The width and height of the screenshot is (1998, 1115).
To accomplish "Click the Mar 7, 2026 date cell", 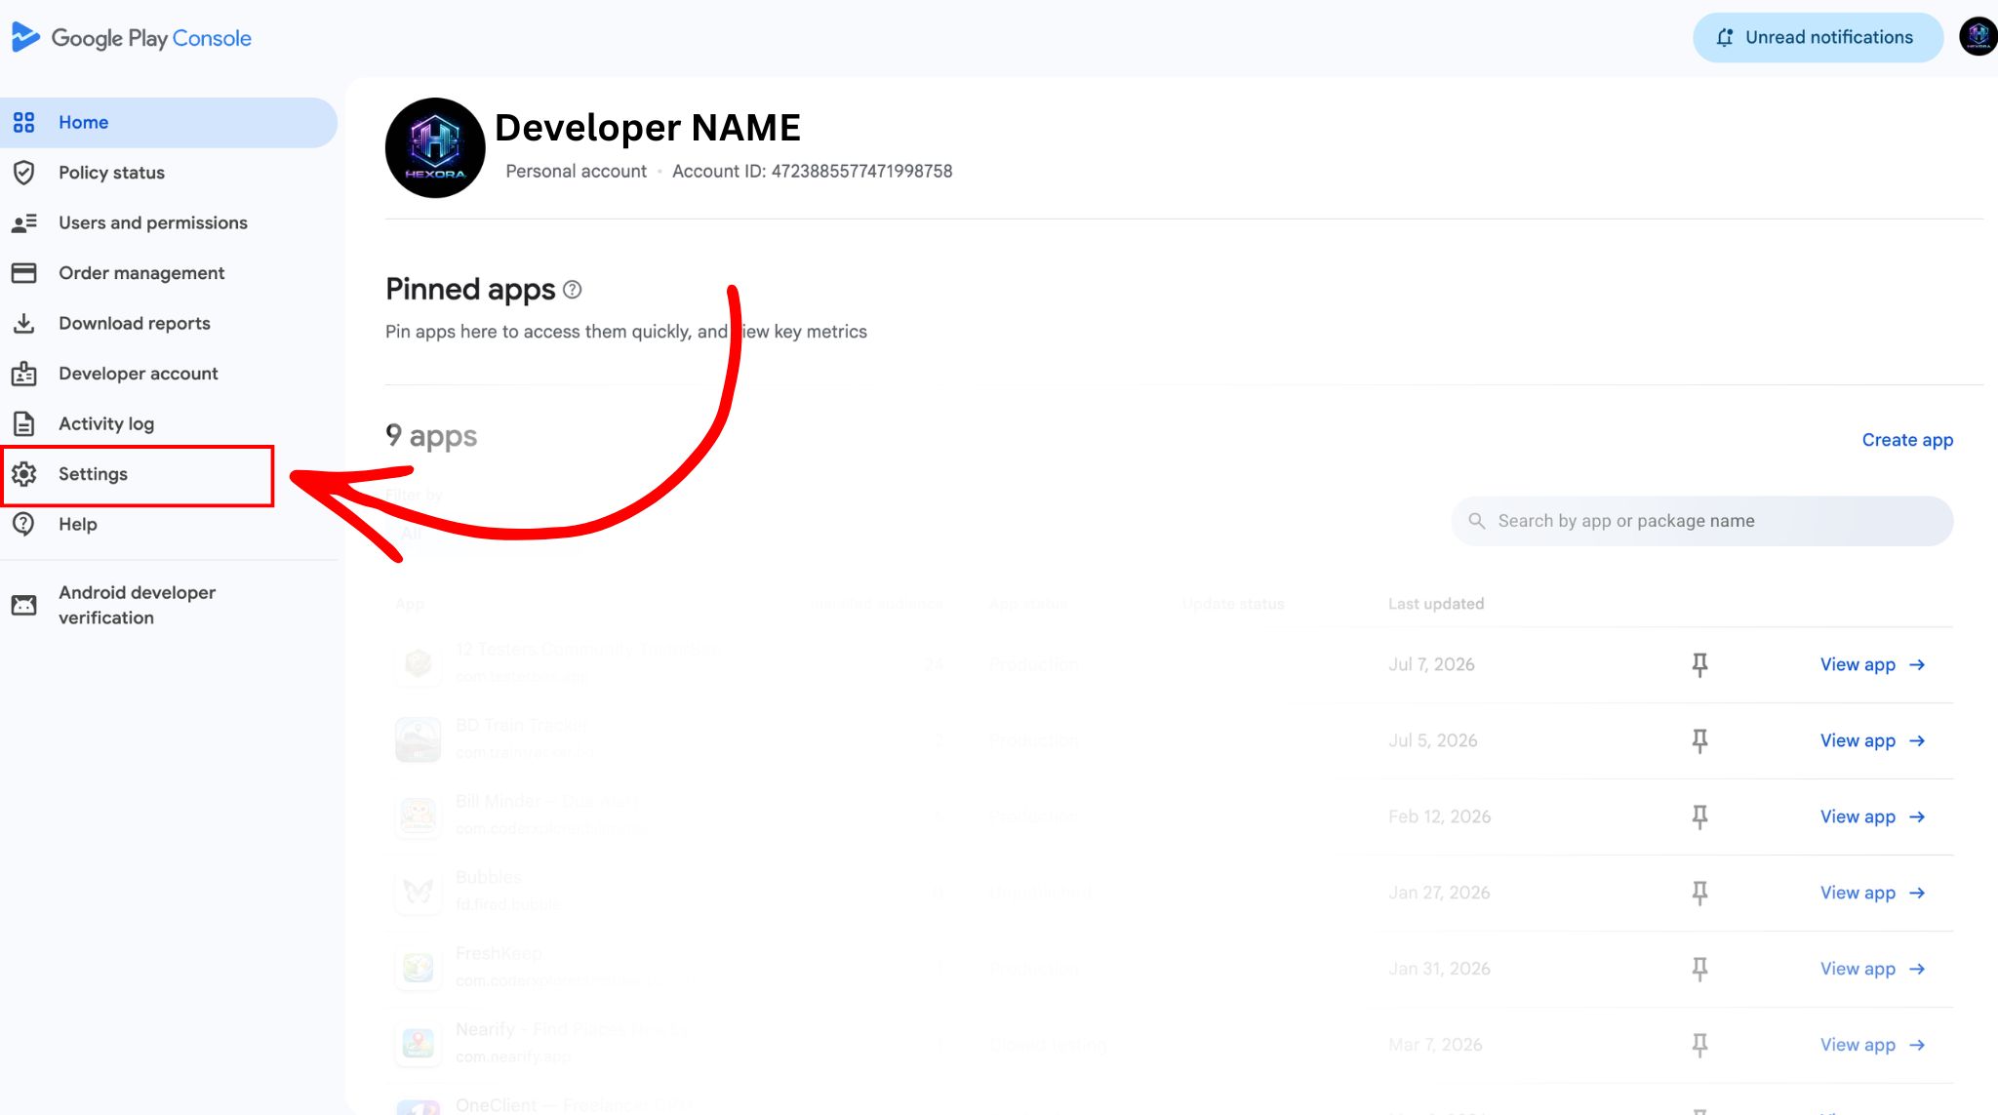I will coord(1435,1045).
